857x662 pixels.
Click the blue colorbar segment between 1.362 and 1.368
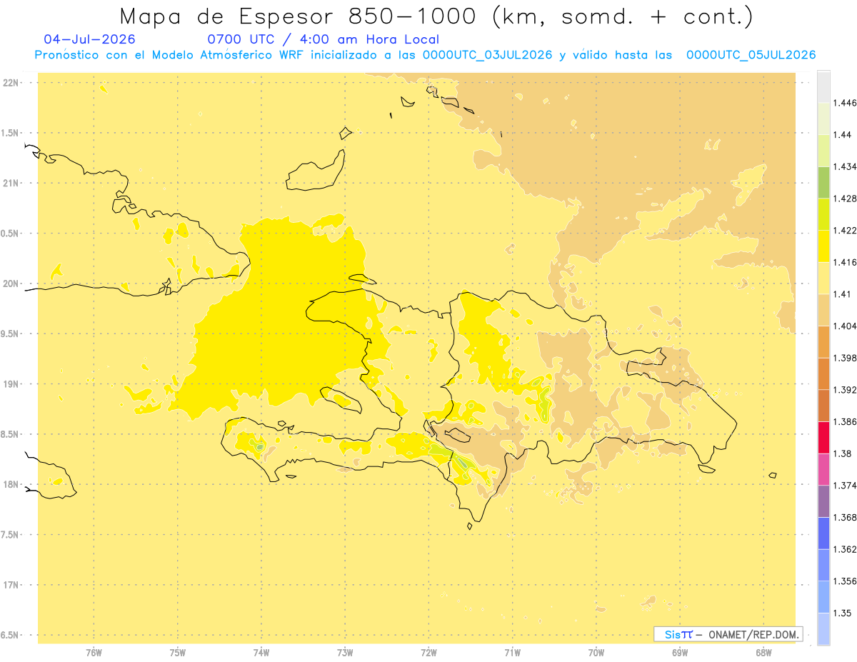823,533
